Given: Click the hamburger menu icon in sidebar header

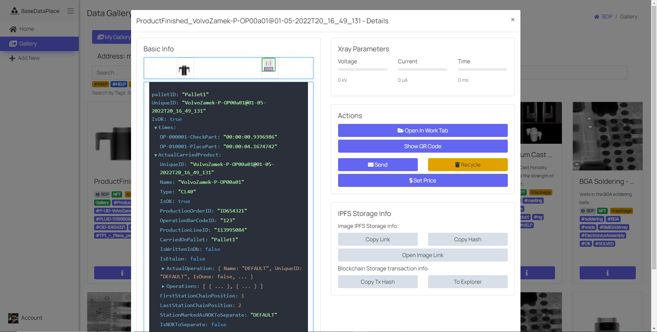Looking at the screenshot, I should coord(70,11).
